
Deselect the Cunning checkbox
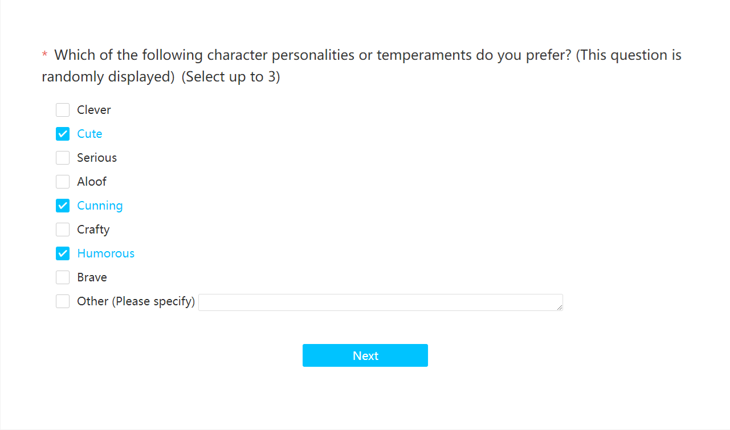(63, 206)
